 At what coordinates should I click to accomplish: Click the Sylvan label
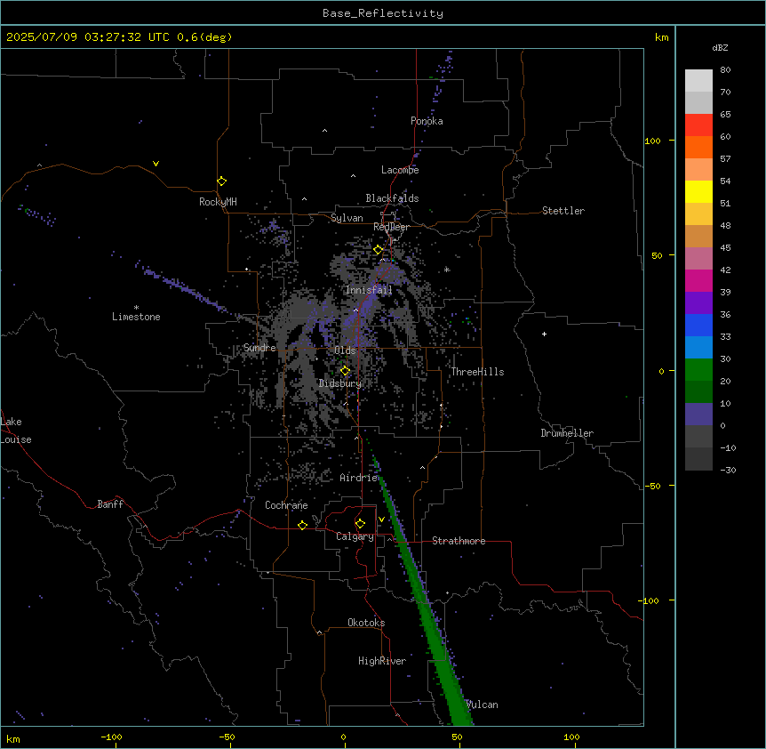[347, 218]
